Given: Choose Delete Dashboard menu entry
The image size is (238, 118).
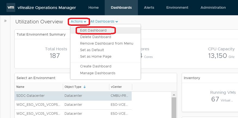Looking at the screenshot, I should 95,37.
